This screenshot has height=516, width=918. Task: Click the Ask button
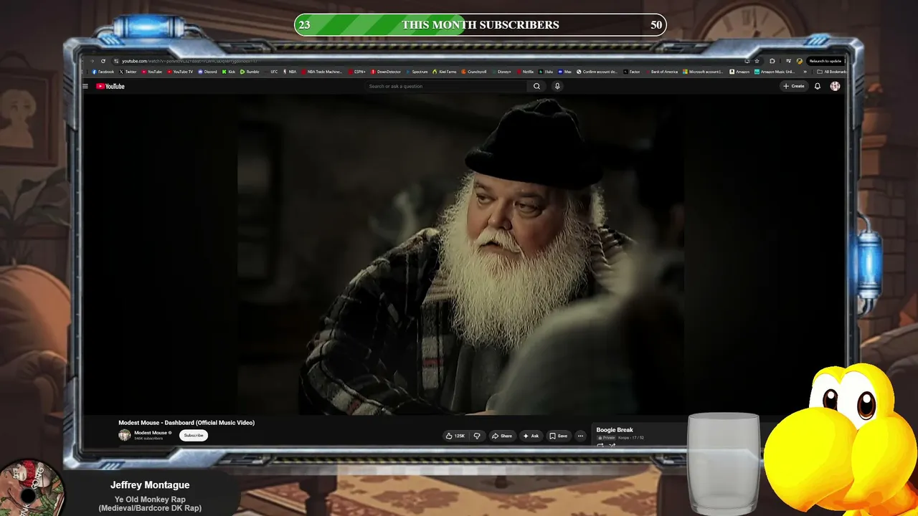(531, 436)
